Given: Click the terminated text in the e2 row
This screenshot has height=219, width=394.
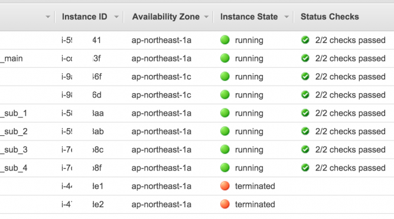Looking at the screenshot, I should [255, 204].
